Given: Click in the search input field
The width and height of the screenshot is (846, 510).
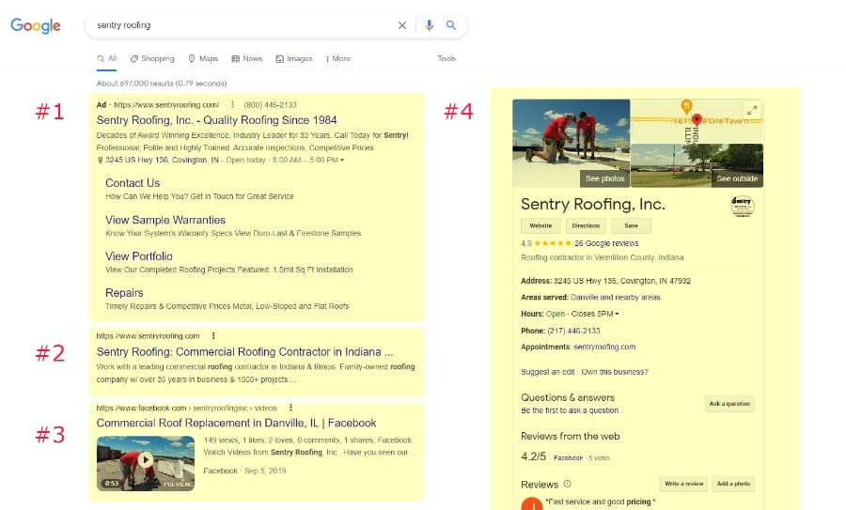Looking at the screenshot, I should (243, 25).
